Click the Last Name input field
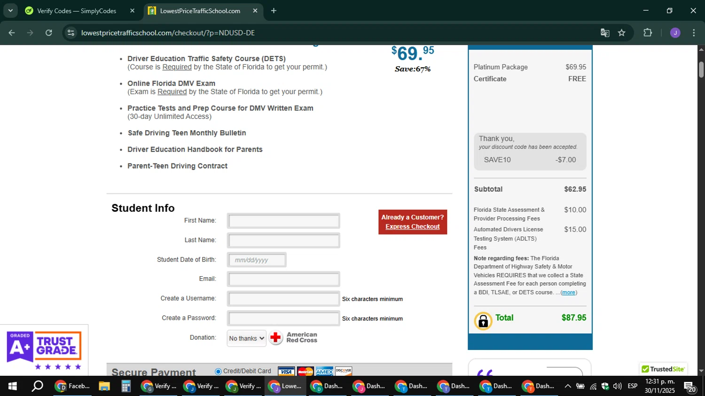This screenshot has width=705, height=396. click(x=283, y=241)
